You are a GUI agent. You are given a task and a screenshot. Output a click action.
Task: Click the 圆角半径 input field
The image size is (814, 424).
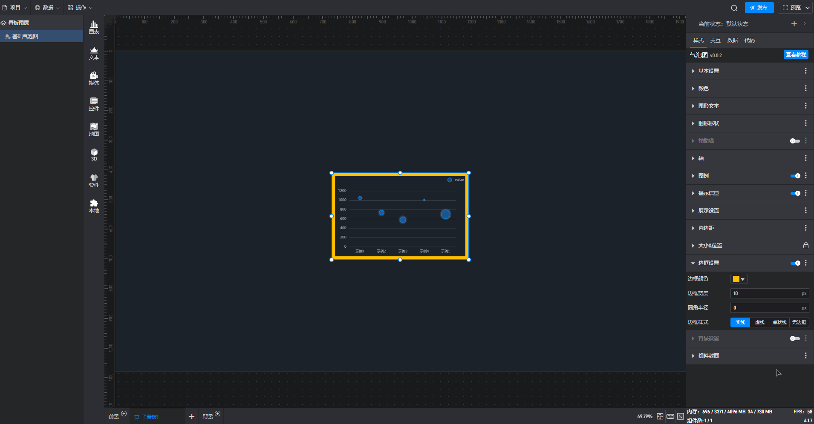770,308
